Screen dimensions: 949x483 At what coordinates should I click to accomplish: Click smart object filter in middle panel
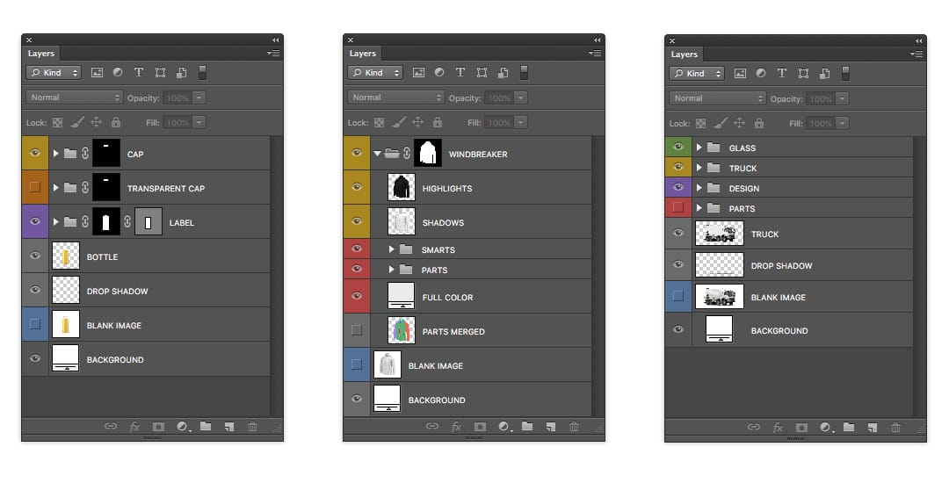tap(503, 73)
